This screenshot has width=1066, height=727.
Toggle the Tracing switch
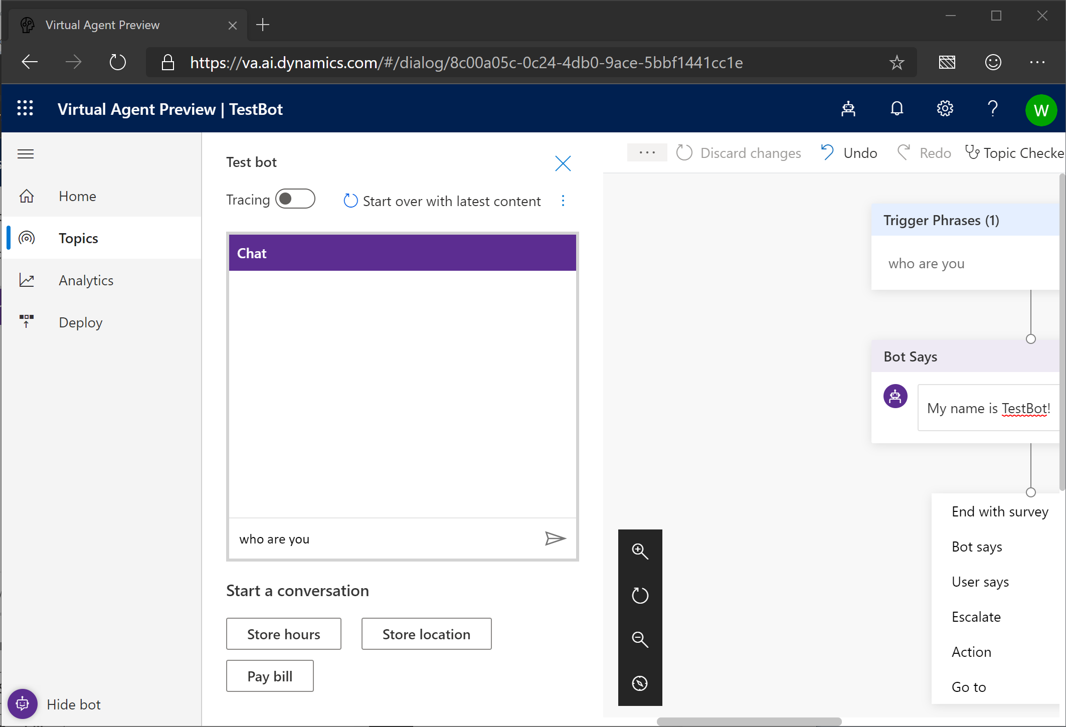pos(295,199)
